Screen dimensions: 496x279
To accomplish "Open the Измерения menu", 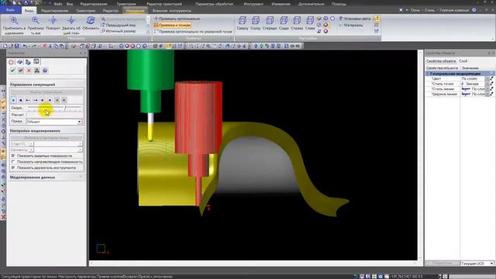I will point(281,4).
